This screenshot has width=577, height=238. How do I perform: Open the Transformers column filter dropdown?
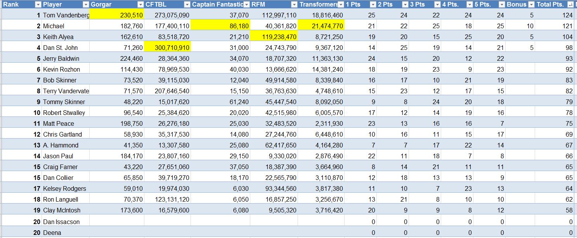tap(341, 5)
